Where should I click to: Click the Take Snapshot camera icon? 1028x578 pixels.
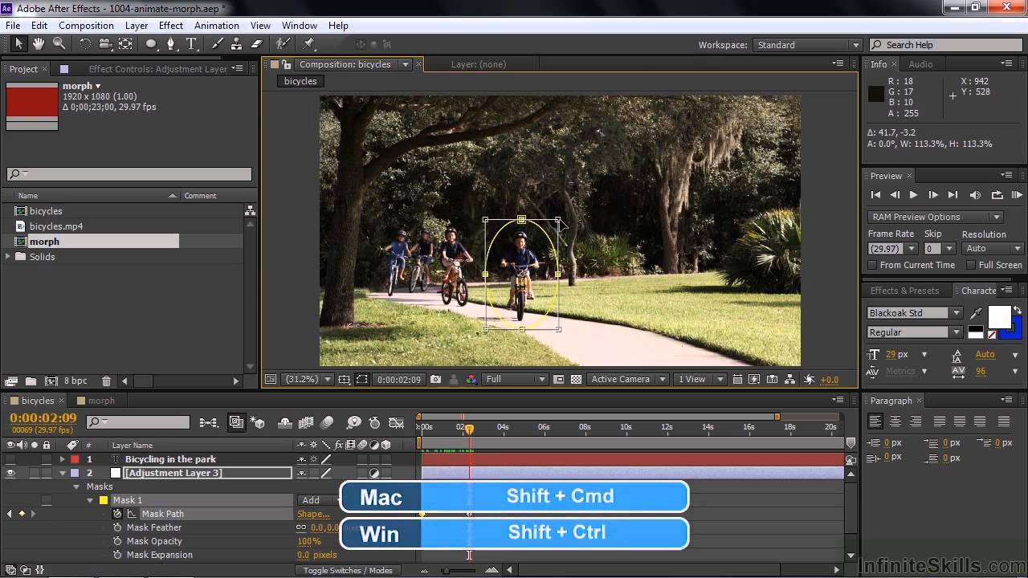[435, 380]
